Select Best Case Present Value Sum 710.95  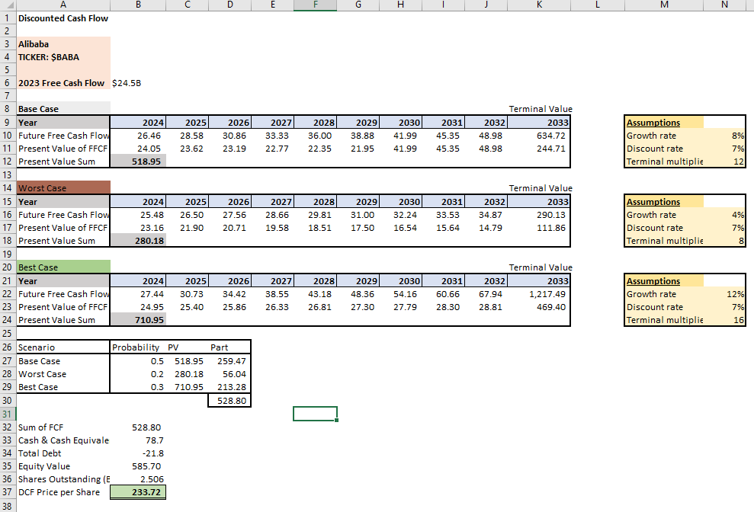click(139, 320)
